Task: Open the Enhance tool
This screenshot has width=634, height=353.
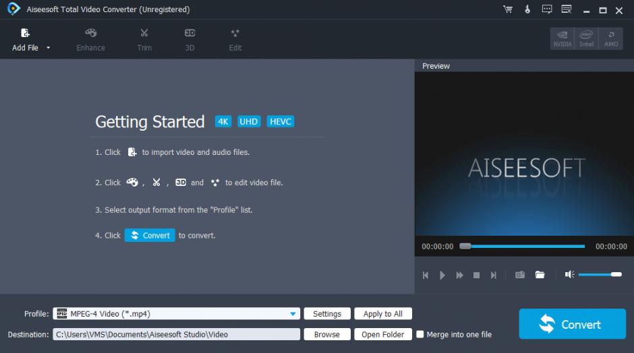Action: click(x=90, y=40)
